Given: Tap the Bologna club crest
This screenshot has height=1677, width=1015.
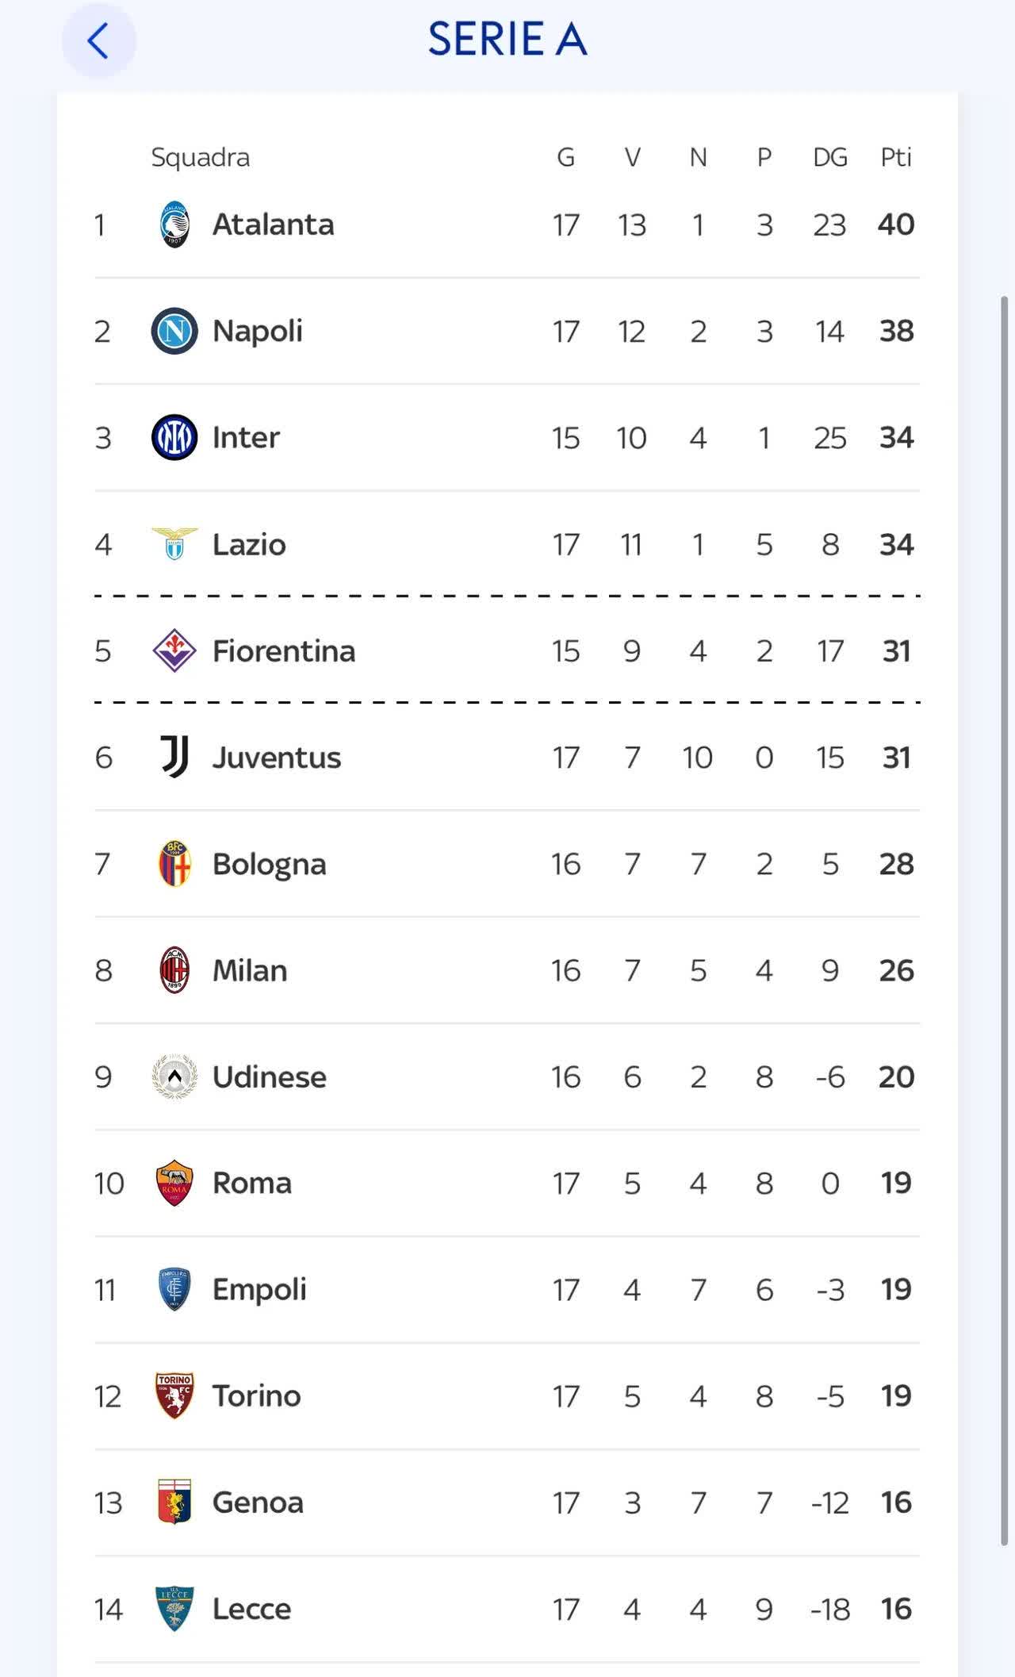Looking at the screenshot, I should tap(174, 863).
